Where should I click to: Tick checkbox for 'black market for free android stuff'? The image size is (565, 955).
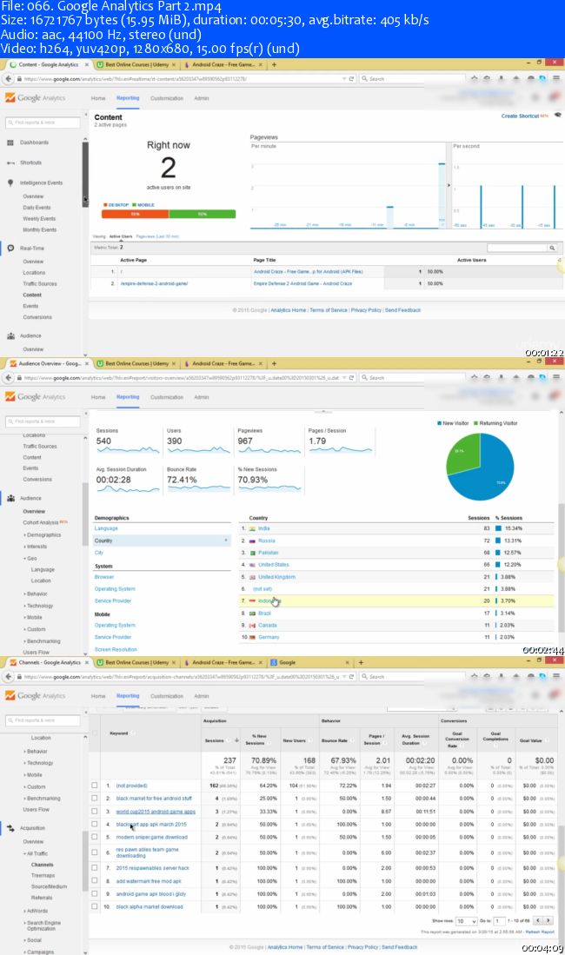point(95,799)
